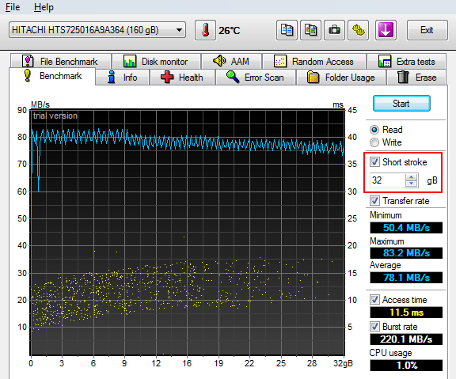Open the File menu
Image resolution: width=456 pixels, height=379 pixels.
[13, 7]
